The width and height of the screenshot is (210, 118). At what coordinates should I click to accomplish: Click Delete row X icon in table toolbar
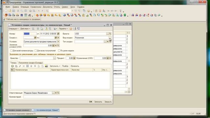[24, 66]
